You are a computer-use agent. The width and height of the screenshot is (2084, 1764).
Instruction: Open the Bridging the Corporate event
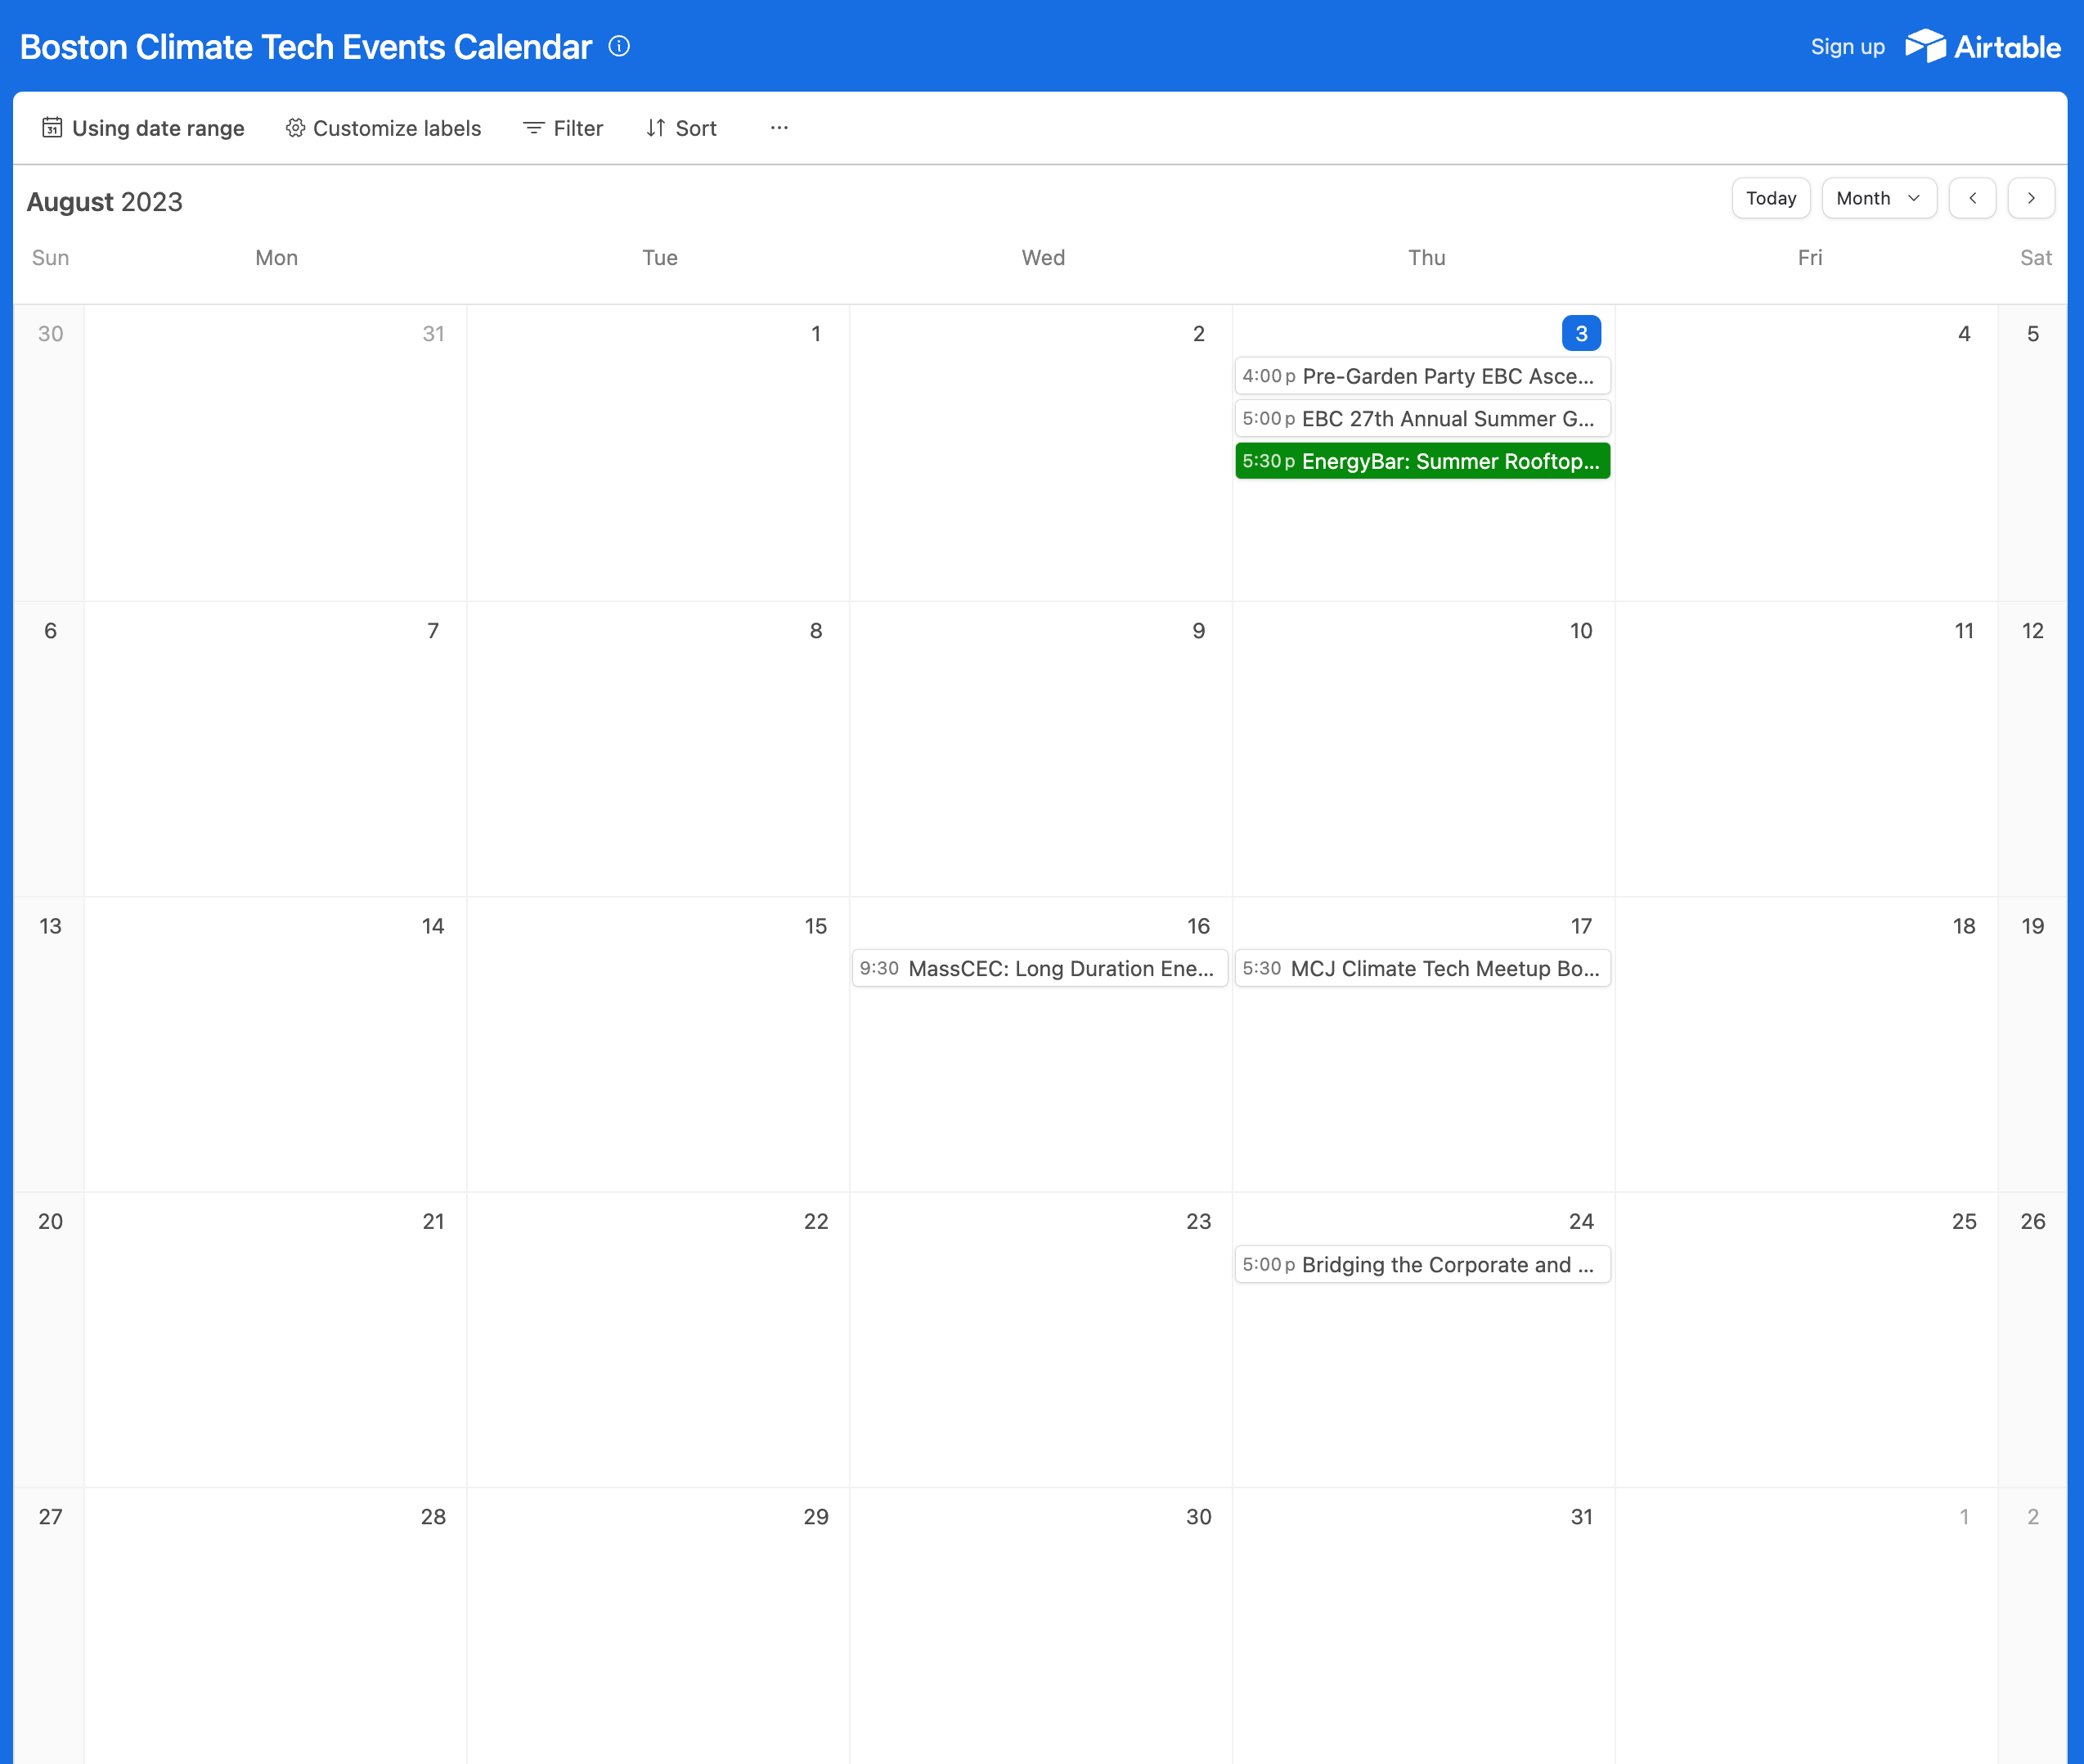pos(1422,1264)
